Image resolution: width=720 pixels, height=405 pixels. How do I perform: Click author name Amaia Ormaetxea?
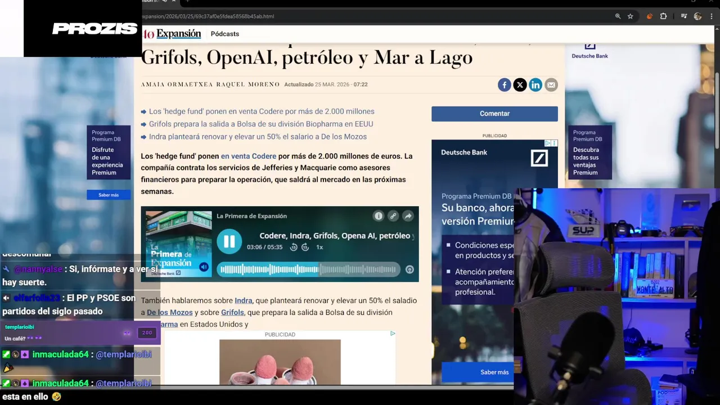click(x=177, y=84)
